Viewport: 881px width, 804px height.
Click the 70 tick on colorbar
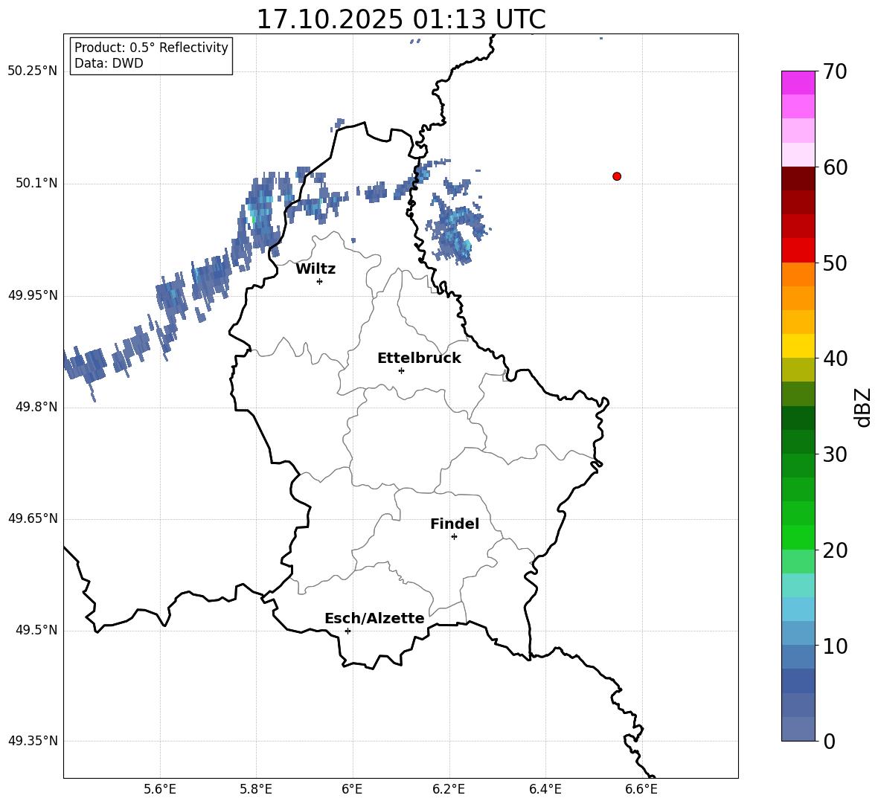(x=835, y=71)
